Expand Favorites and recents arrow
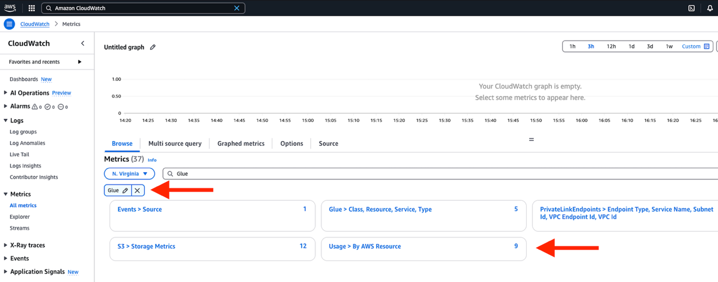718x282 pixels. coord(79,62)
